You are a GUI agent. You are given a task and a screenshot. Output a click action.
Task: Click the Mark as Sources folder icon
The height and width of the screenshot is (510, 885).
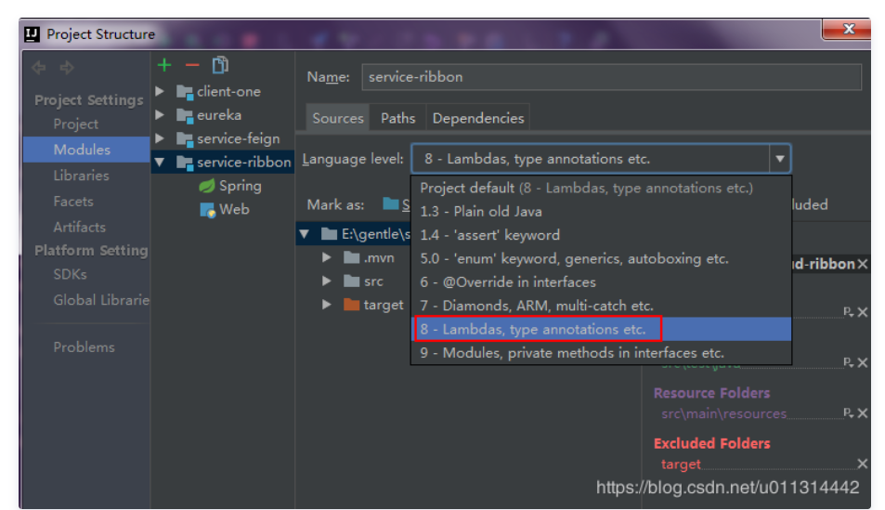[391, 203]
